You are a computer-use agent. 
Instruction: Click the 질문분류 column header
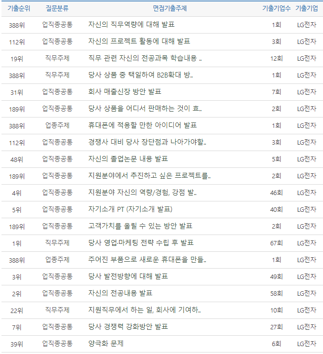57,8
